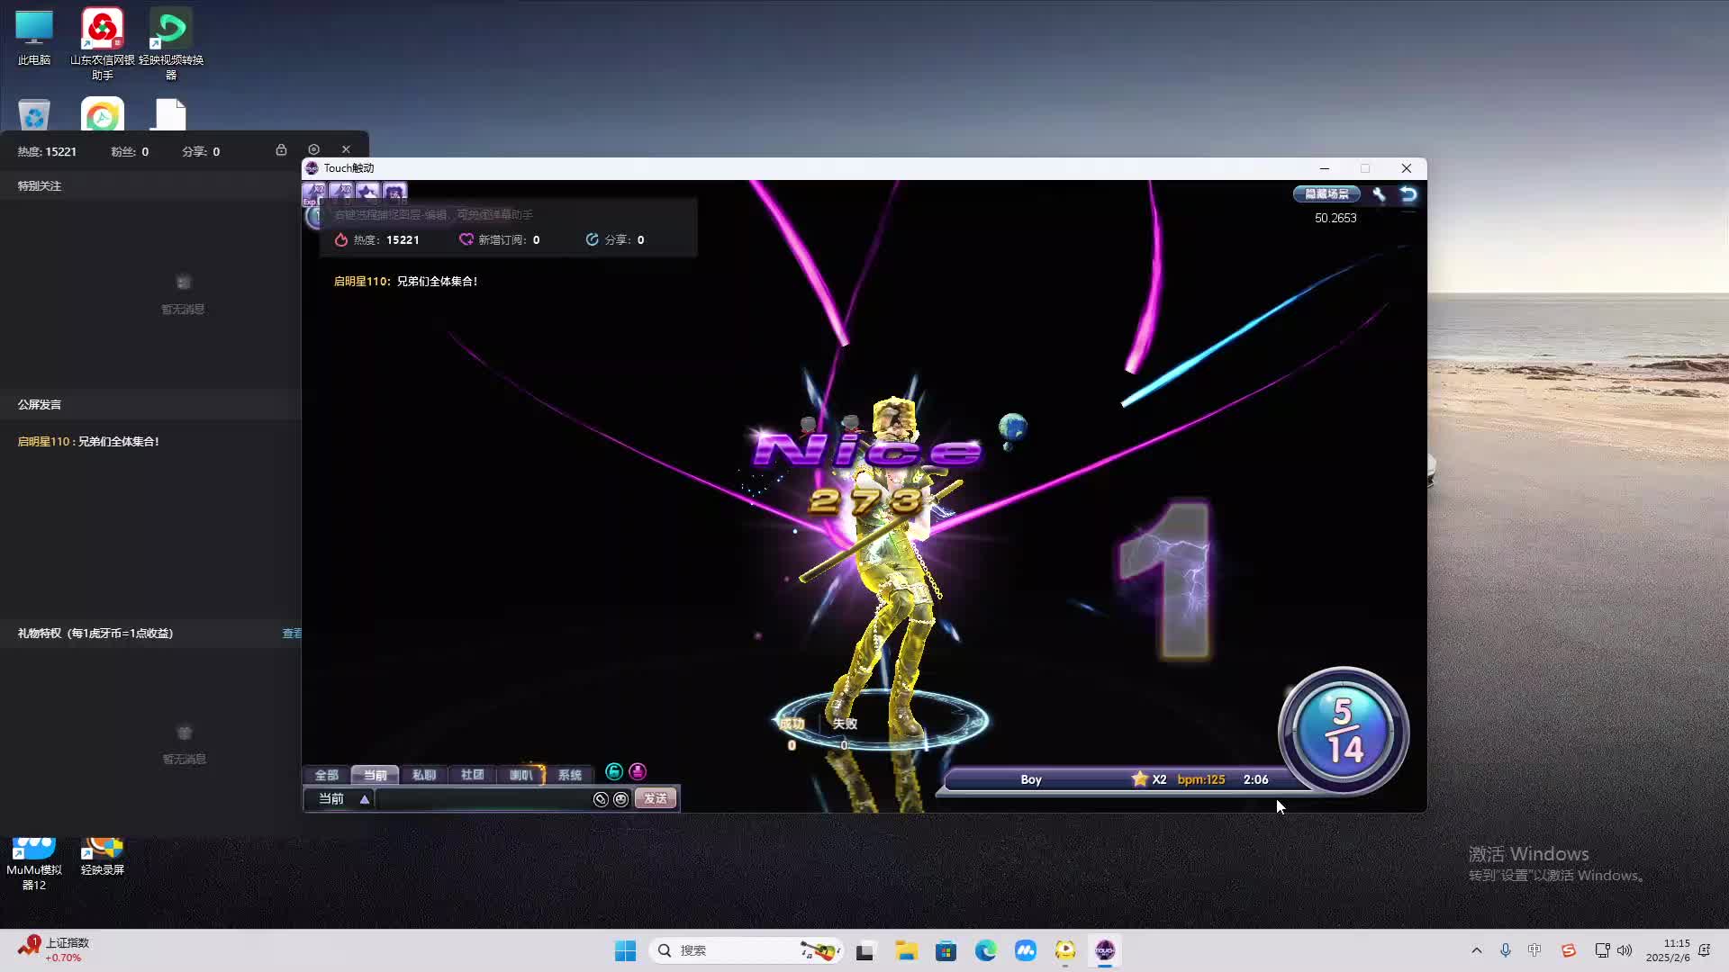Click the 5/14 round progress dial
The width and height of the screenshot is (1729, 972).
tap(1343, 730)
